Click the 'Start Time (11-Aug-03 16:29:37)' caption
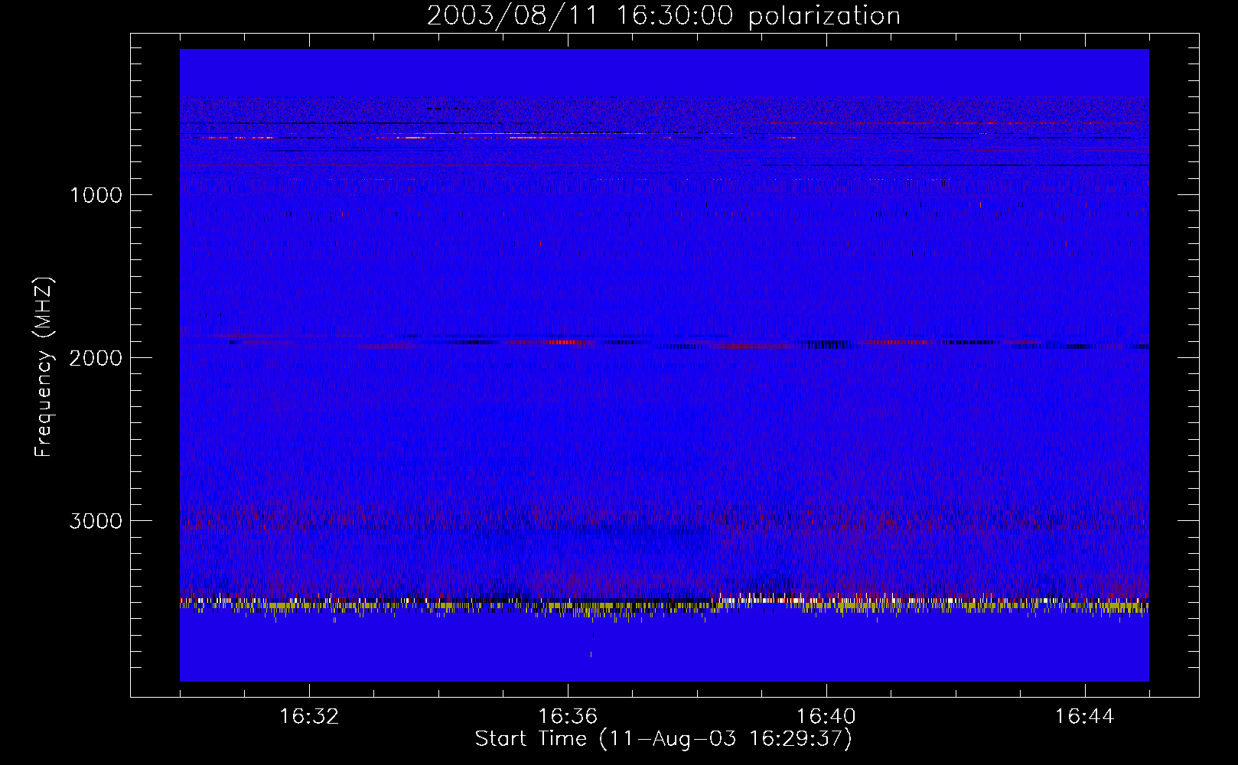 663,739
